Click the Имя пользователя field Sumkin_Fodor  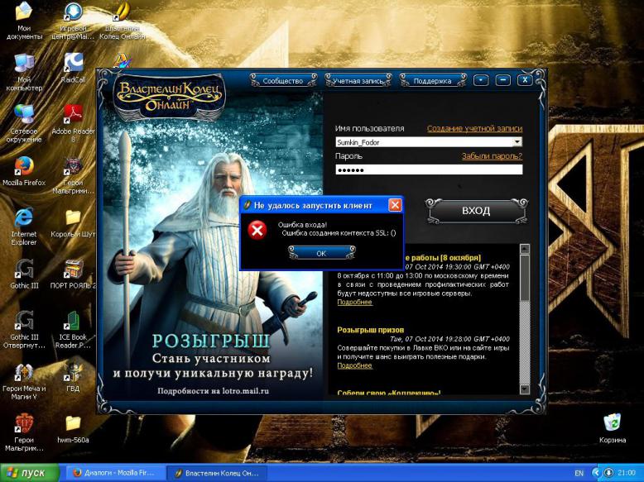pyautogui.click(x=429, y=142)
